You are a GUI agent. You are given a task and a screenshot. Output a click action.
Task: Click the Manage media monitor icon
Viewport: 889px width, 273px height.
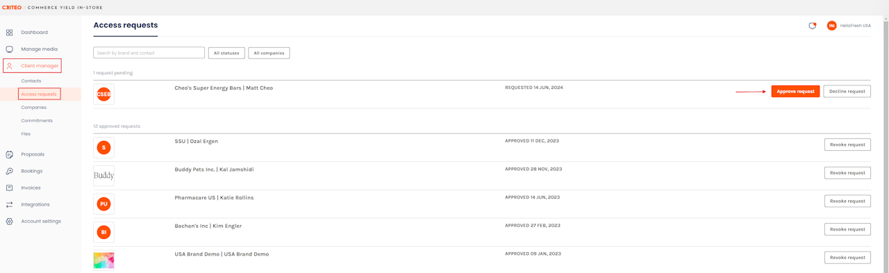pos(9,49)
